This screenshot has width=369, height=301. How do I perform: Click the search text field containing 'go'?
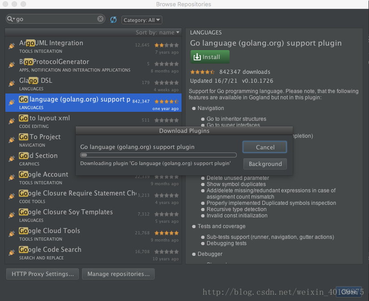point(56,19)
